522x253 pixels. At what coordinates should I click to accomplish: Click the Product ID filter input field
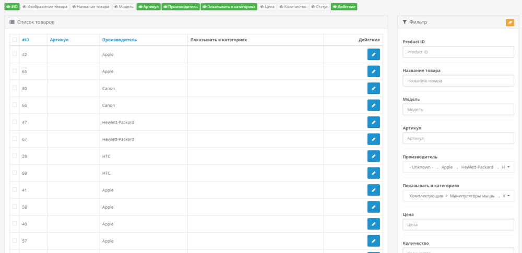click(458, 52)
